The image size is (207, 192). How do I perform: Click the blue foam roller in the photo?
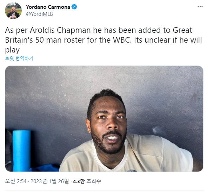tap(22, 151)
